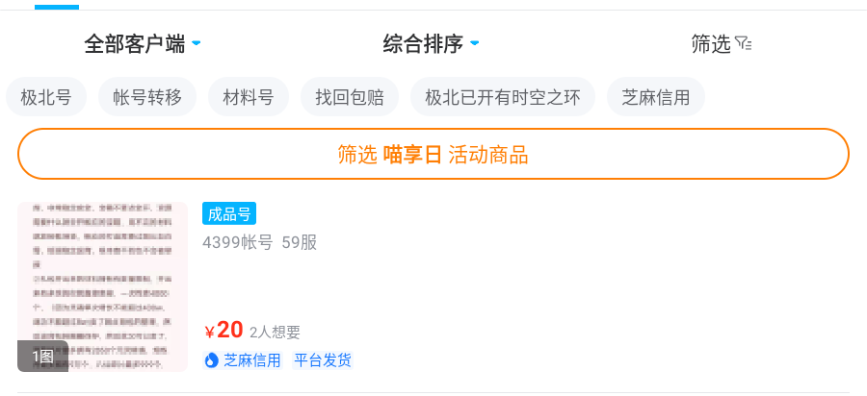Toggle the 材料号 filter chip

pyautogui.click(x=249, y=97)
